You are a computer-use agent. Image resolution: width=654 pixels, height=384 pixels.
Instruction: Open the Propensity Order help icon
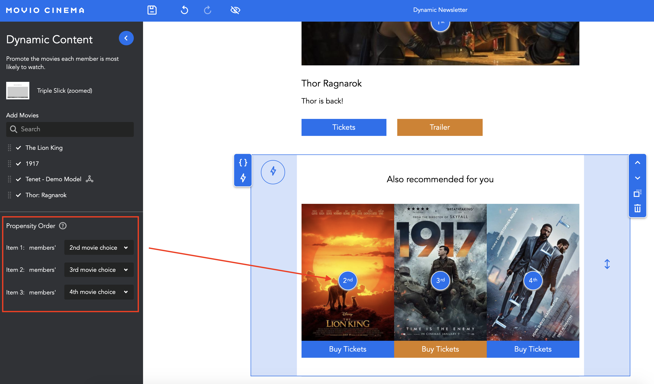63,226
